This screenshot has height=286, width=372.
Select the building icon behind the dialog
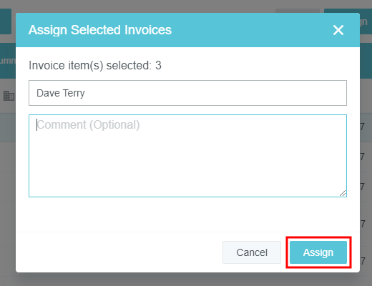click(9, 96)
